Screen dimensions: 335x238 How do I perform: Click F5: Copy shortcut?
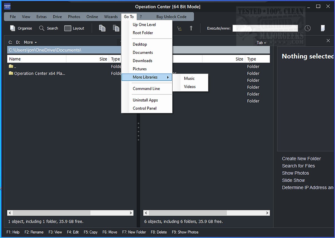pyautogui.click(x=91, y=232)
